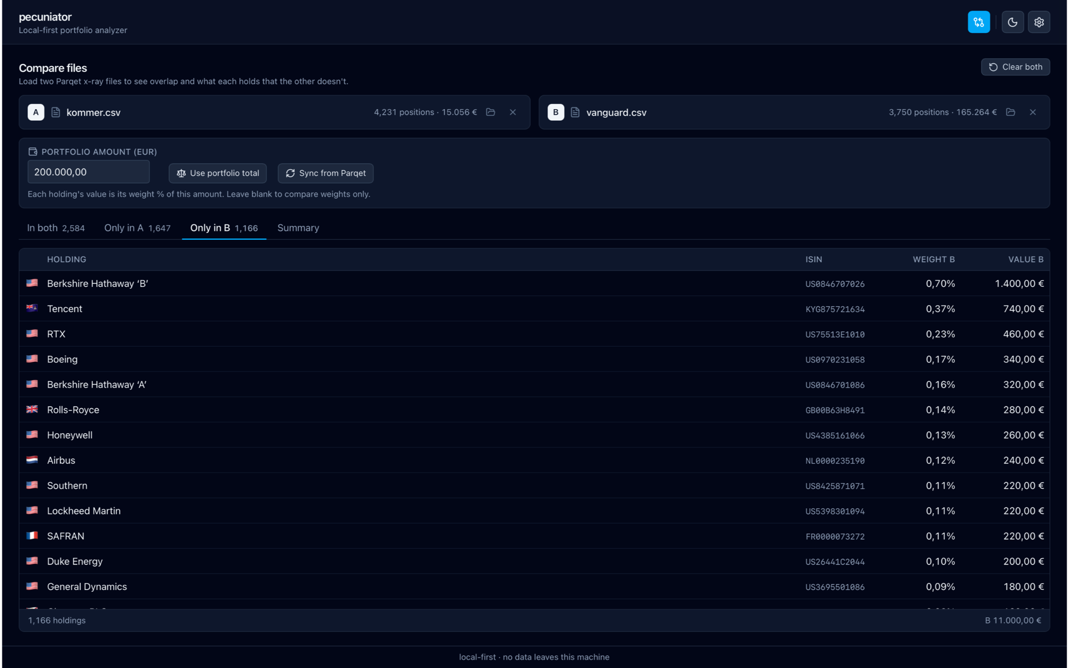Click the Rolls-Royce holding name
Image resolution: width=1069 pixels, height=668 pixels.
73,410
